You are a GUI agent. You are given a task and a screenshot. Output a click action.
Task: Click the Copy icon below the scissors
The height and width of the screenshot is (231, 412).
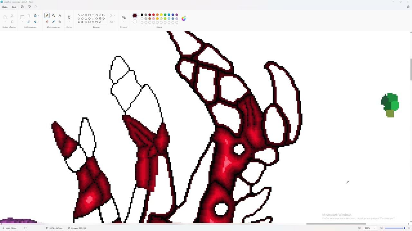12,22
